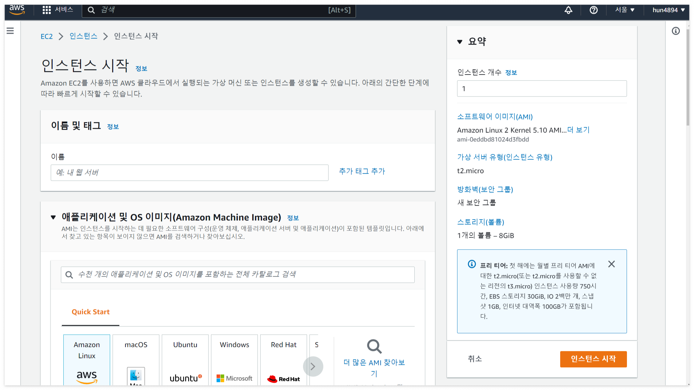The image size is (694, 390).
Task: Open the help question mark icon
Action: pos(593,10)
